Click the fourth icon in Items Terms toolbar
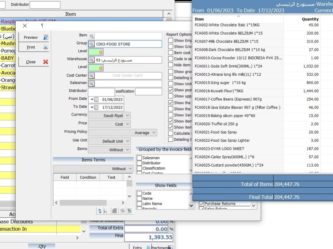Viewport: 333px width, 249px height. pyautogui.click(x=122, y=211)
